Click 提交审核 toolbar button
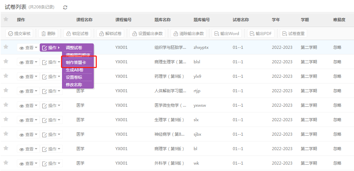 [20, 34]
